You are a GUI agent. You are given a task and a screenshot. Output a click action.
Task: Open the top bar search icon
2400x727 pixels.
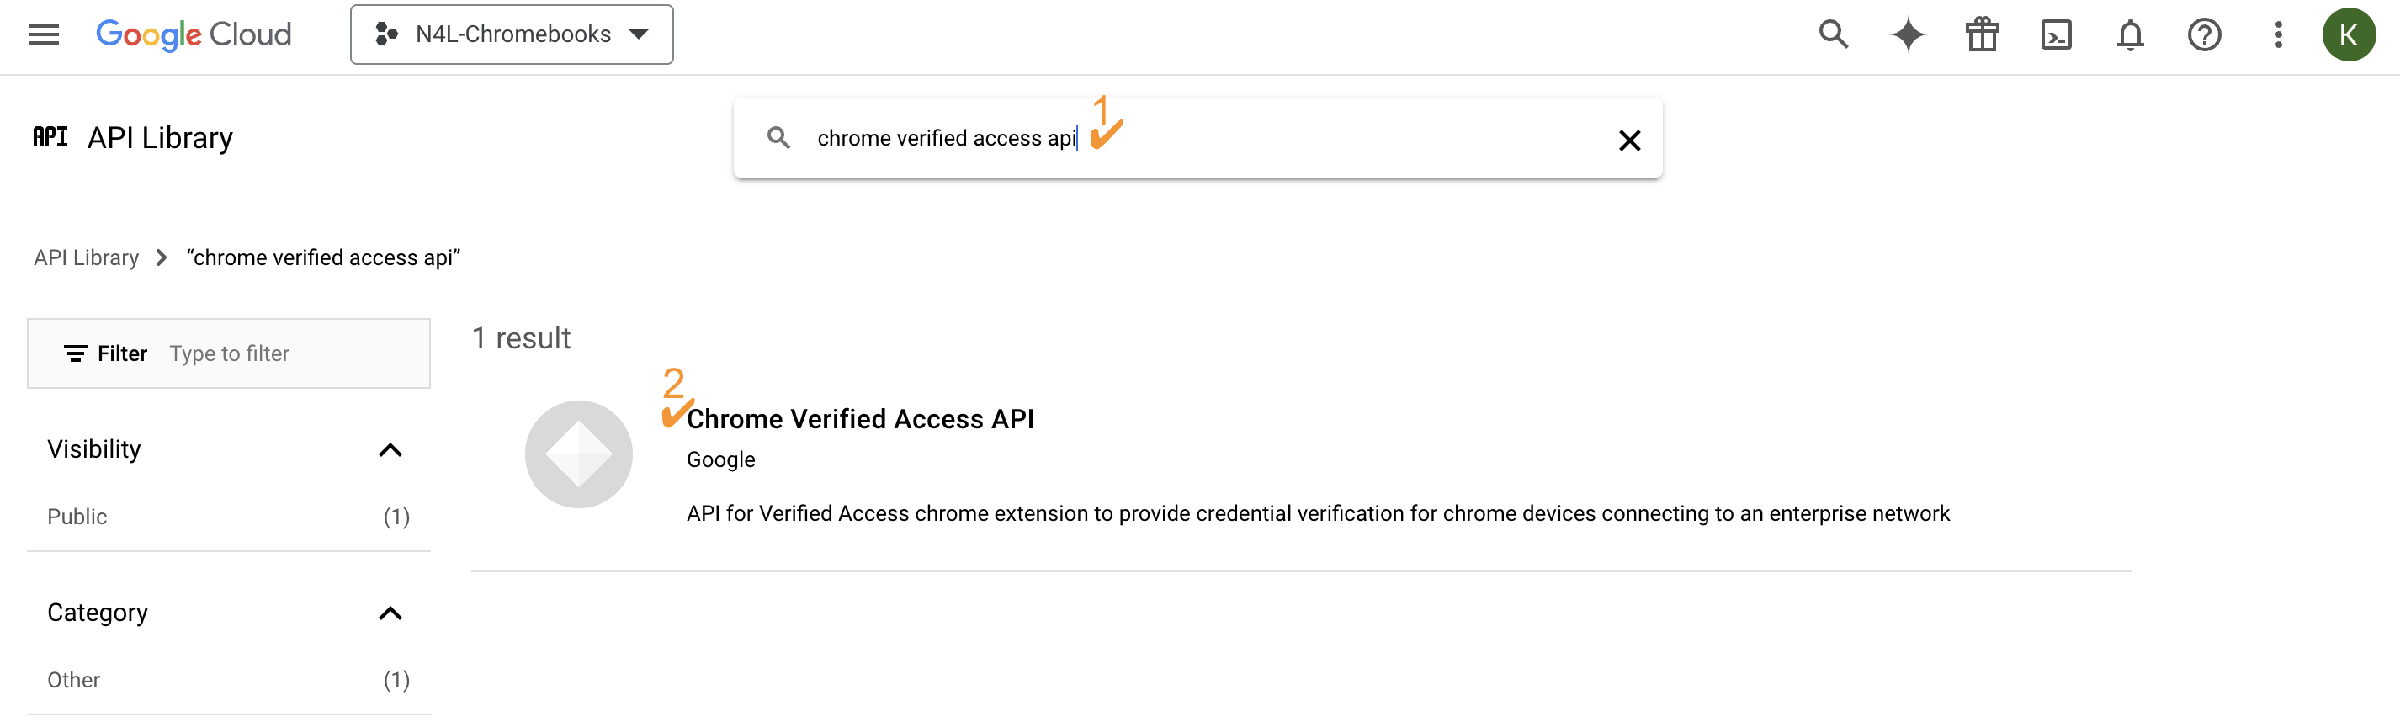(1833, 34)
